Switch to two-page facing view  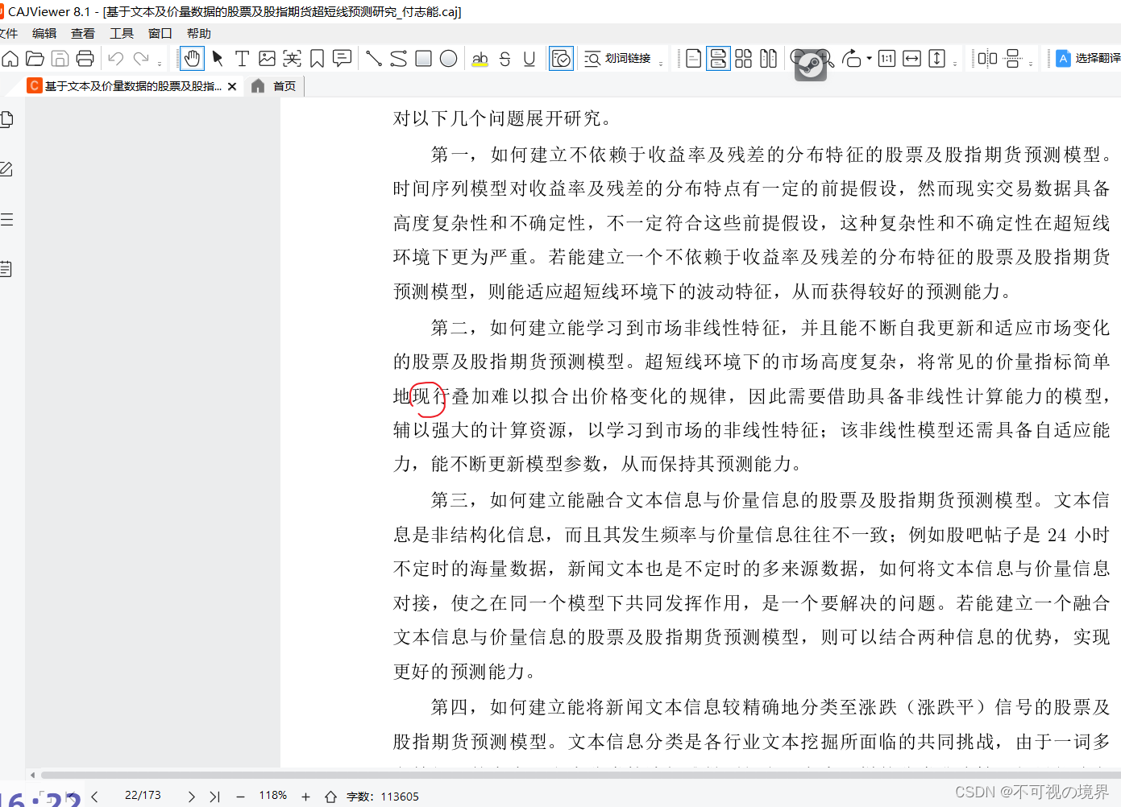[x=768, y=59]
